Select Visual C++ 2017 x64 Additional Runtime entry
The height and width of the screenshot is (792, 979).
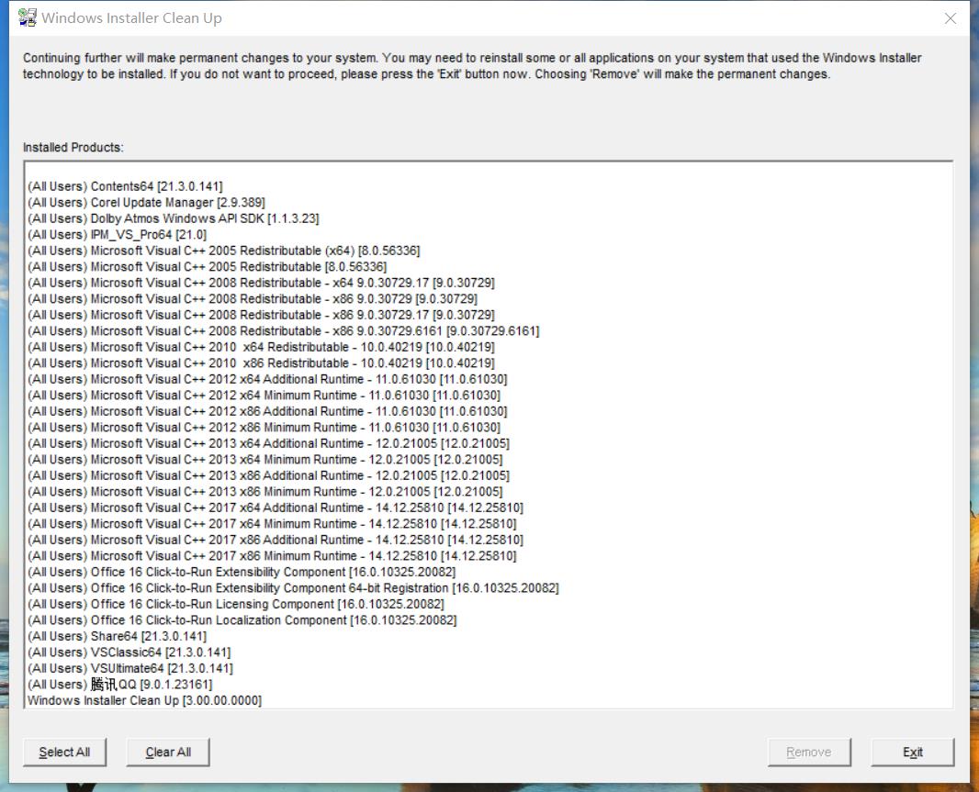276,508
